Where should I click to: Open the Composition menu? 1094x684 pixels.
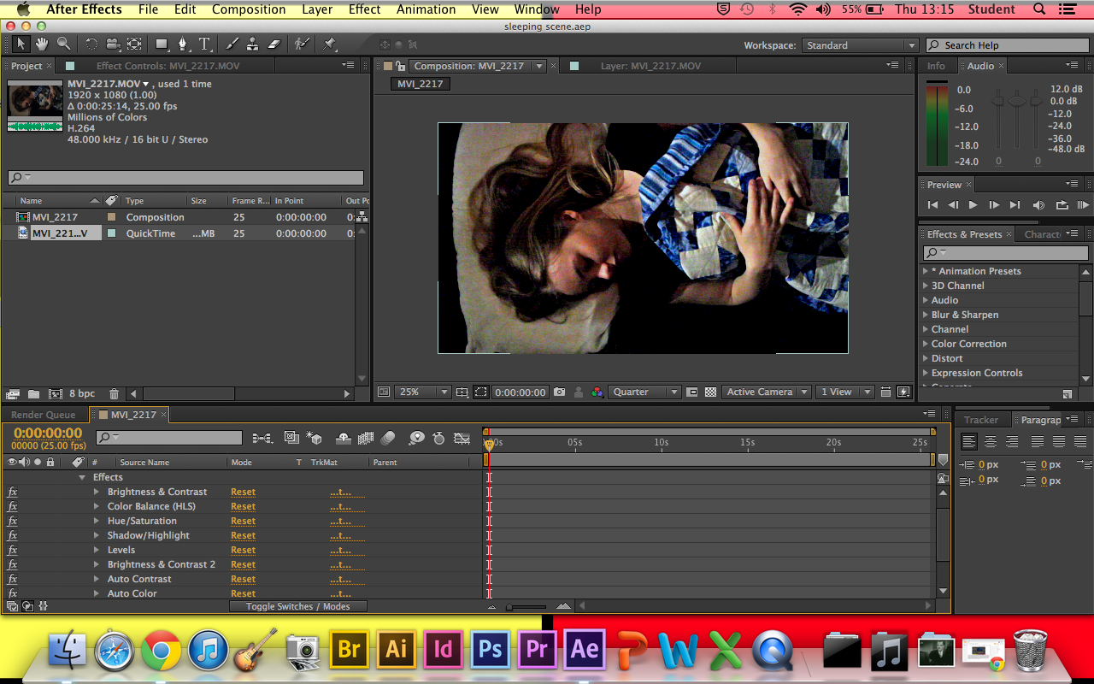coord(249,9)
